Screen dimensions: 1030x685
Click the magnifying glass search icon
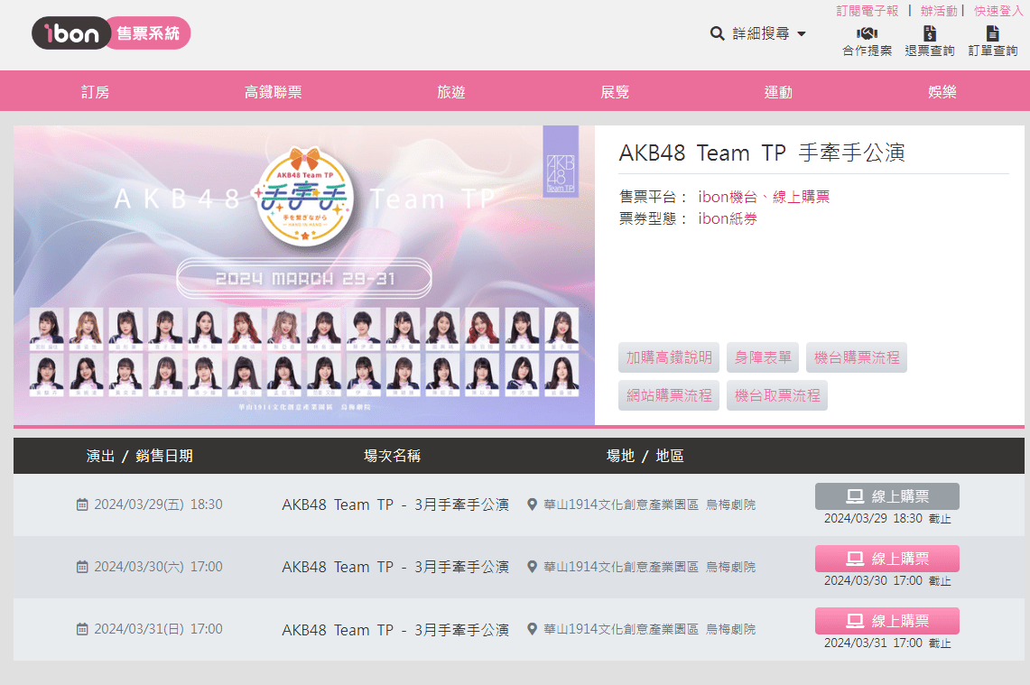(717, 32)
